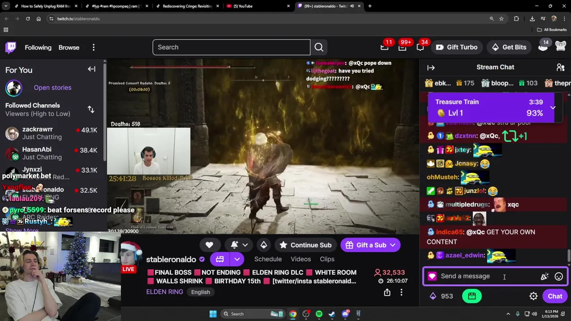
Task: Open HasanAbi channel in the sidebar
Action: [x=52, y=153]
